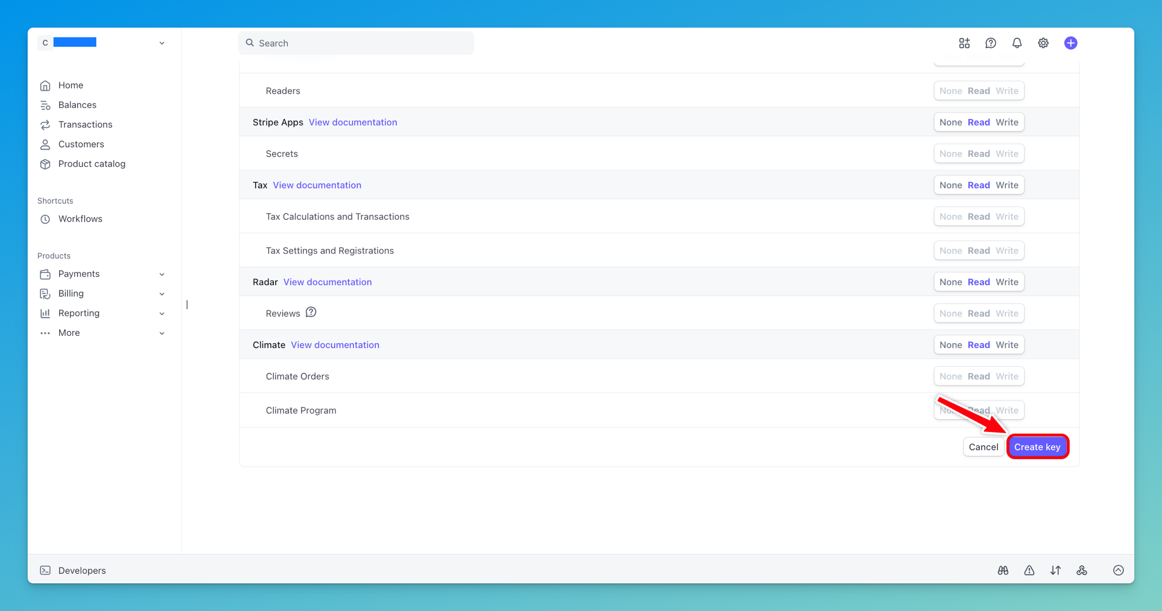Image resolution: width=1162 pixels, height=611 pixels.
Task: Open the API errors warning icon
Action: point(1030,570)
